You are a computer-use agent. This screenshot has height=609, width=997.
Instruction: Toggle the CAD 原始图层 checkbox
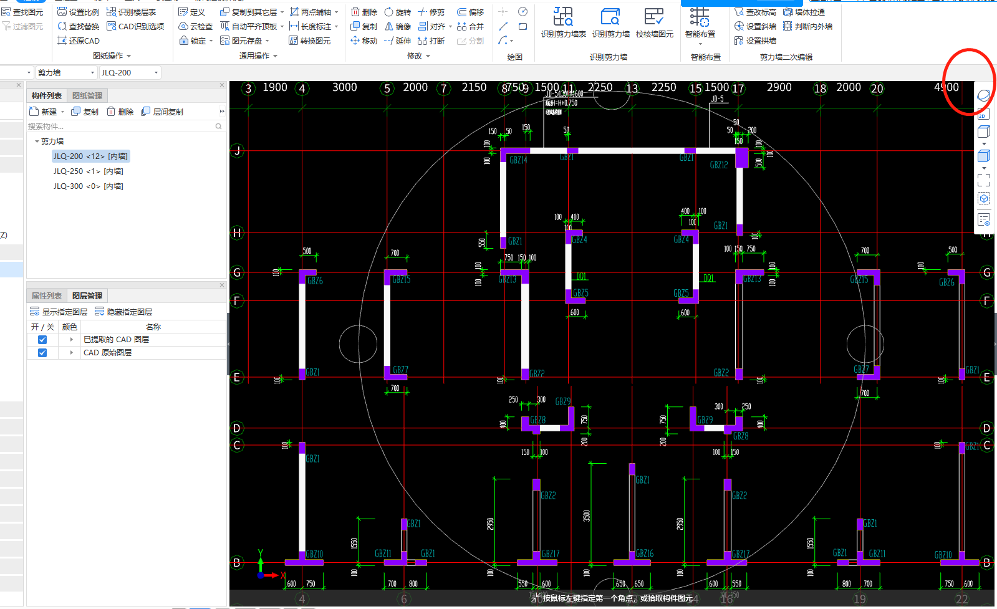tap(42, 353)
